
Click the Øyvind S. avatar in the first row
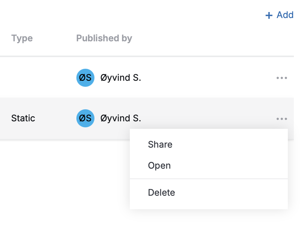tap(85, 78)
